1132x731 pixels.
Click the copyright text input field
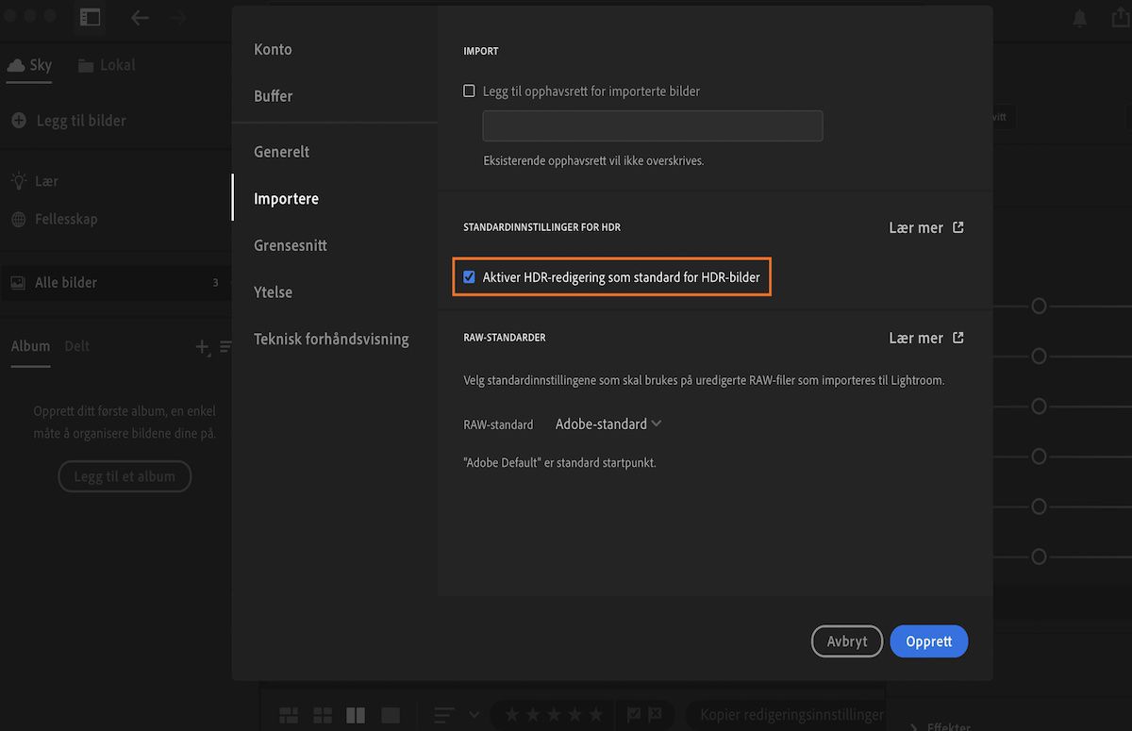(x=652, y=125)
